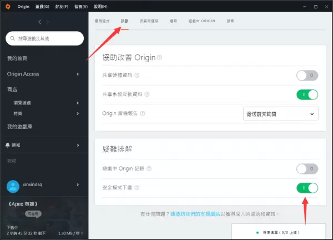Click the 搜尋遊戲及其他 search field
333x240 pixels.
point(44,38)
